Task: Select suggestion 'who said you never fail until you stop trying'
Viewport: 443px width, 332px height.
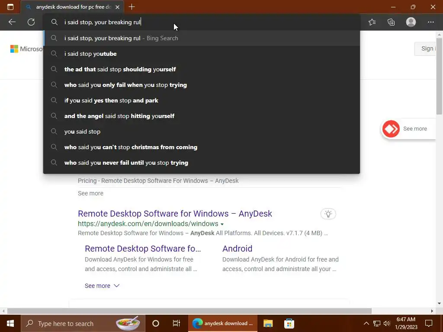Action: (202, 163)
